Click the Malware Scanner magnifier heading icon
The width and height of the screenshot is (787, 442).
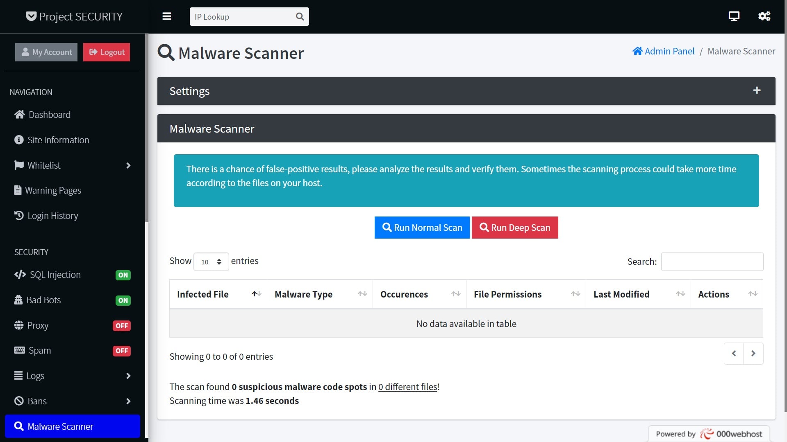click(x=166, y=53)
